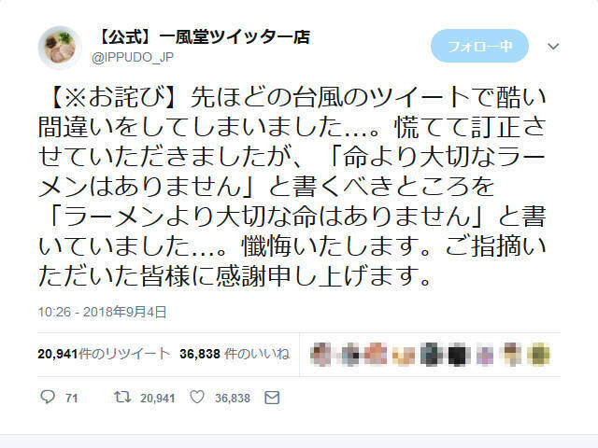Click the first blurred liker avatar
Screen dimensions: 598x448
[x=321, y=355]
